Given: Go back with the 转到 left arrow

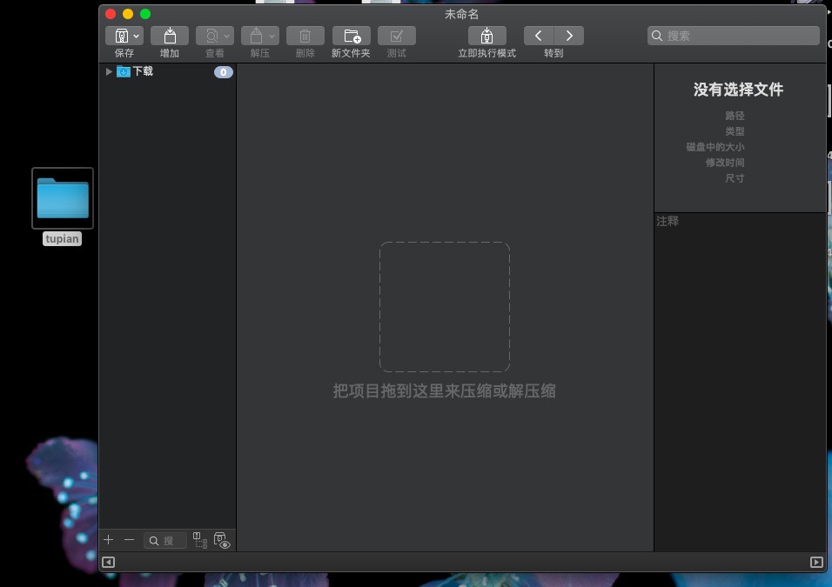Looking at the screenshot, I should click(539, 36).
